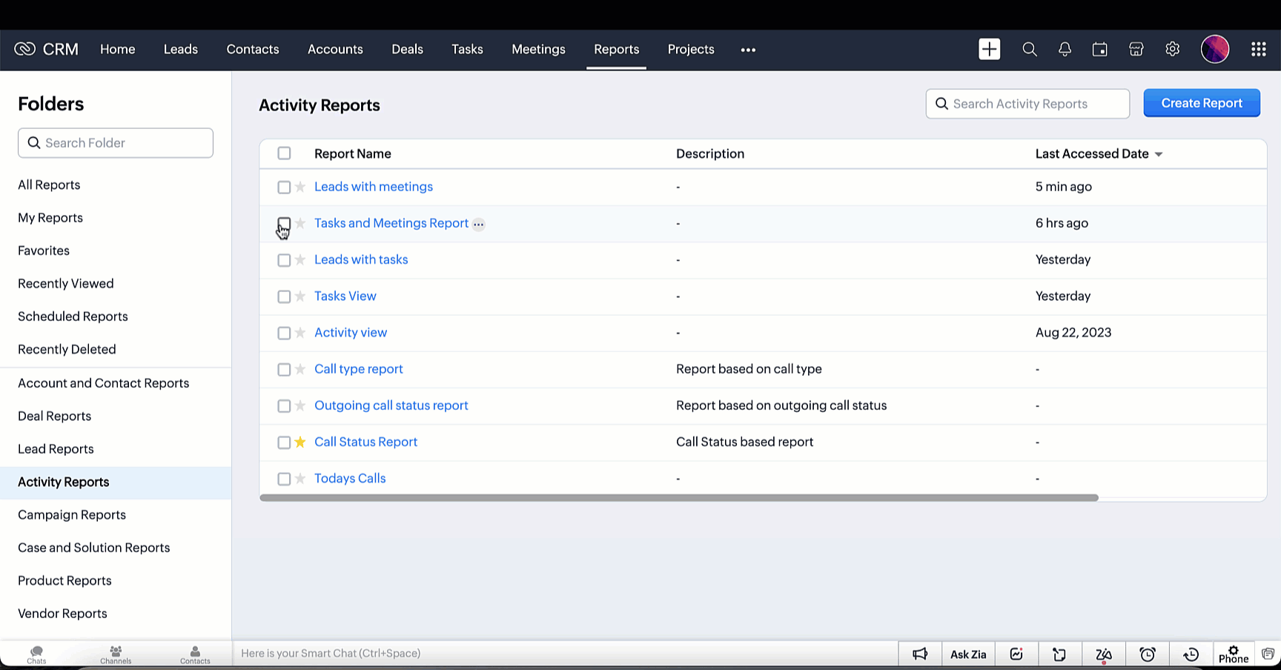Open the marketplace store icon
The width and height of the screenshot is (1281, 670).
pyautogui.click(x=1136, y=50)
